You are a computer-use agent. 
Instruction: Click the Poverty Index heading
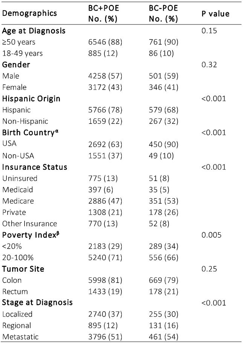coord(31,235)
